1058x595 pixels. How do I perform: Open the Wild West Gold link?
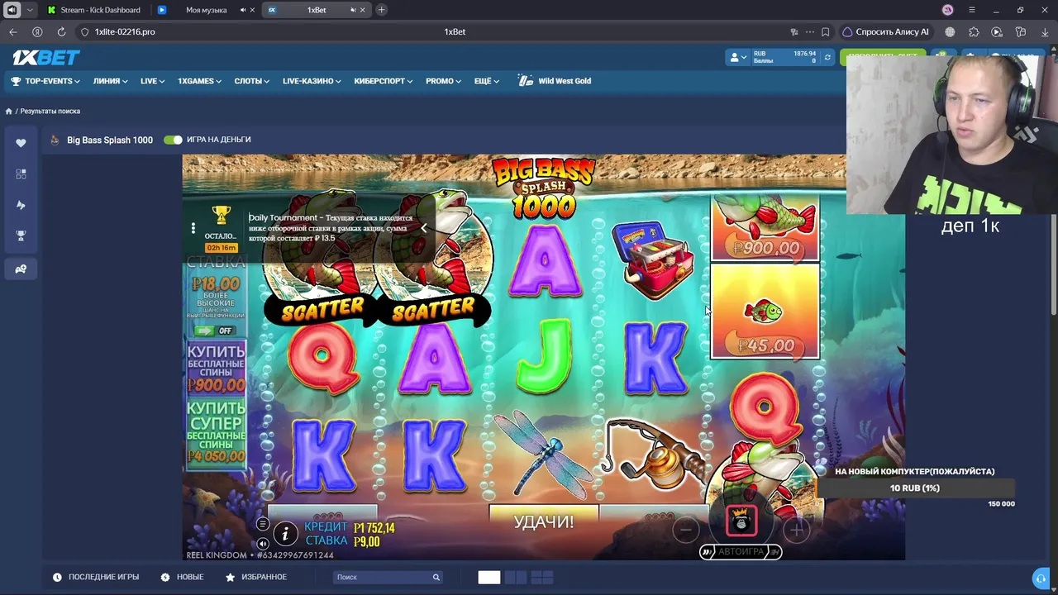click(555, 81)
